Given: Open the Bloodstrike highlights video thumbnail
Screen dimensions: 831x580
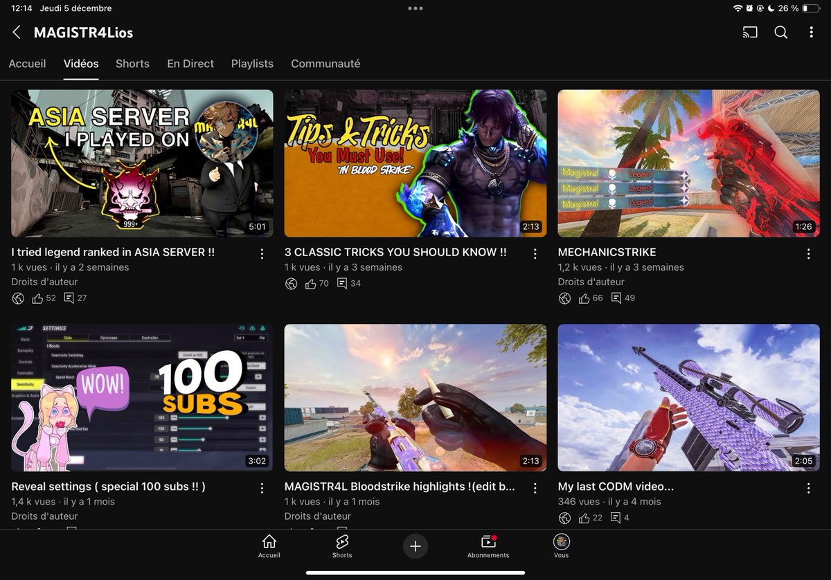Looking at the screenshot, I should pyautogui.click(x=415, y=398).
